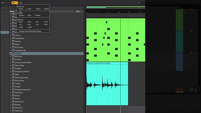Click the time signature denominator 4
This screenshot has height=113, width=201.
[x=10, y=3]
